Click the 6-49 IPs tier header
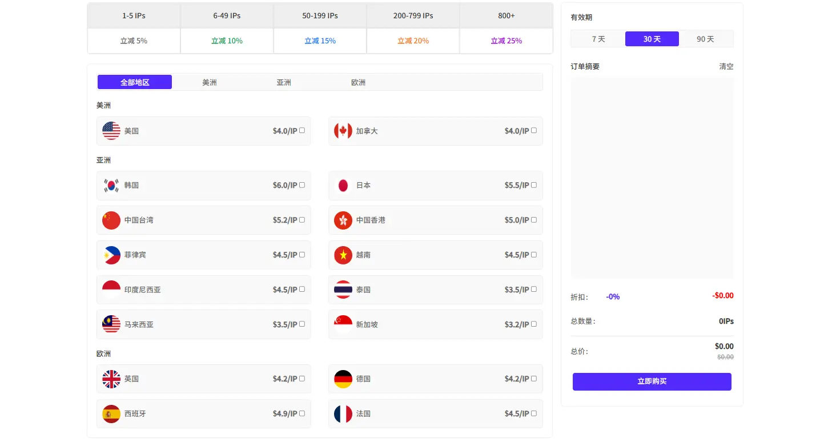816x446 pixels. [x=227, y=16]
